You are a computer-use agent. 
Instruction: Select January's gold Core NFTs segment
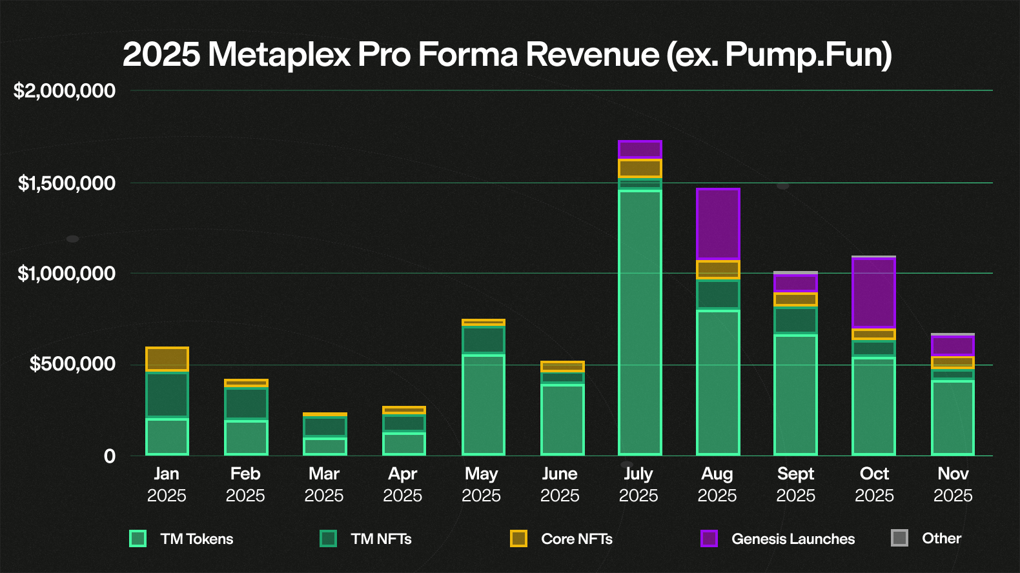click(167, 359)
